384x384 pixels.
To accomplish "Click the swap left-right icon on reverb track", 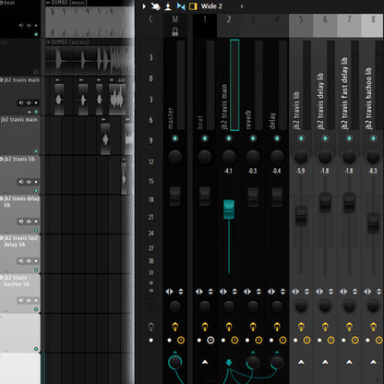I will (x=247, y=292).
